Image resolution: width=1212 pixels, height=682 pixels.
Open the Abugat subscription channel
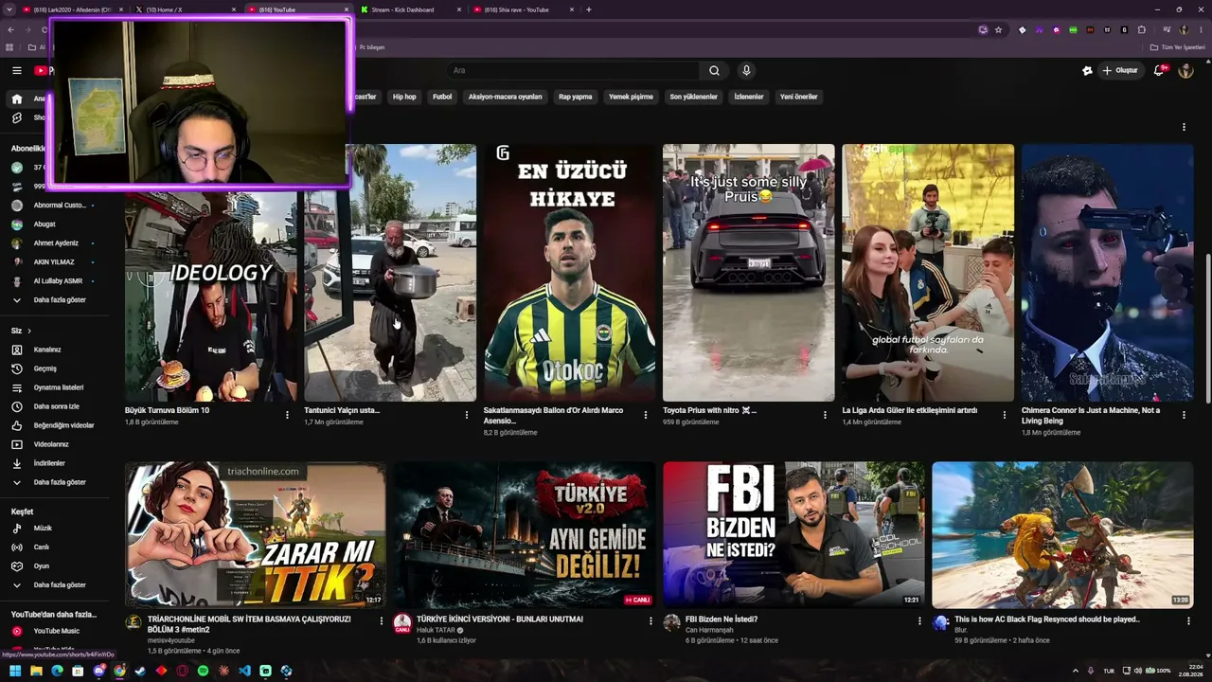click(x=45, y=224)
